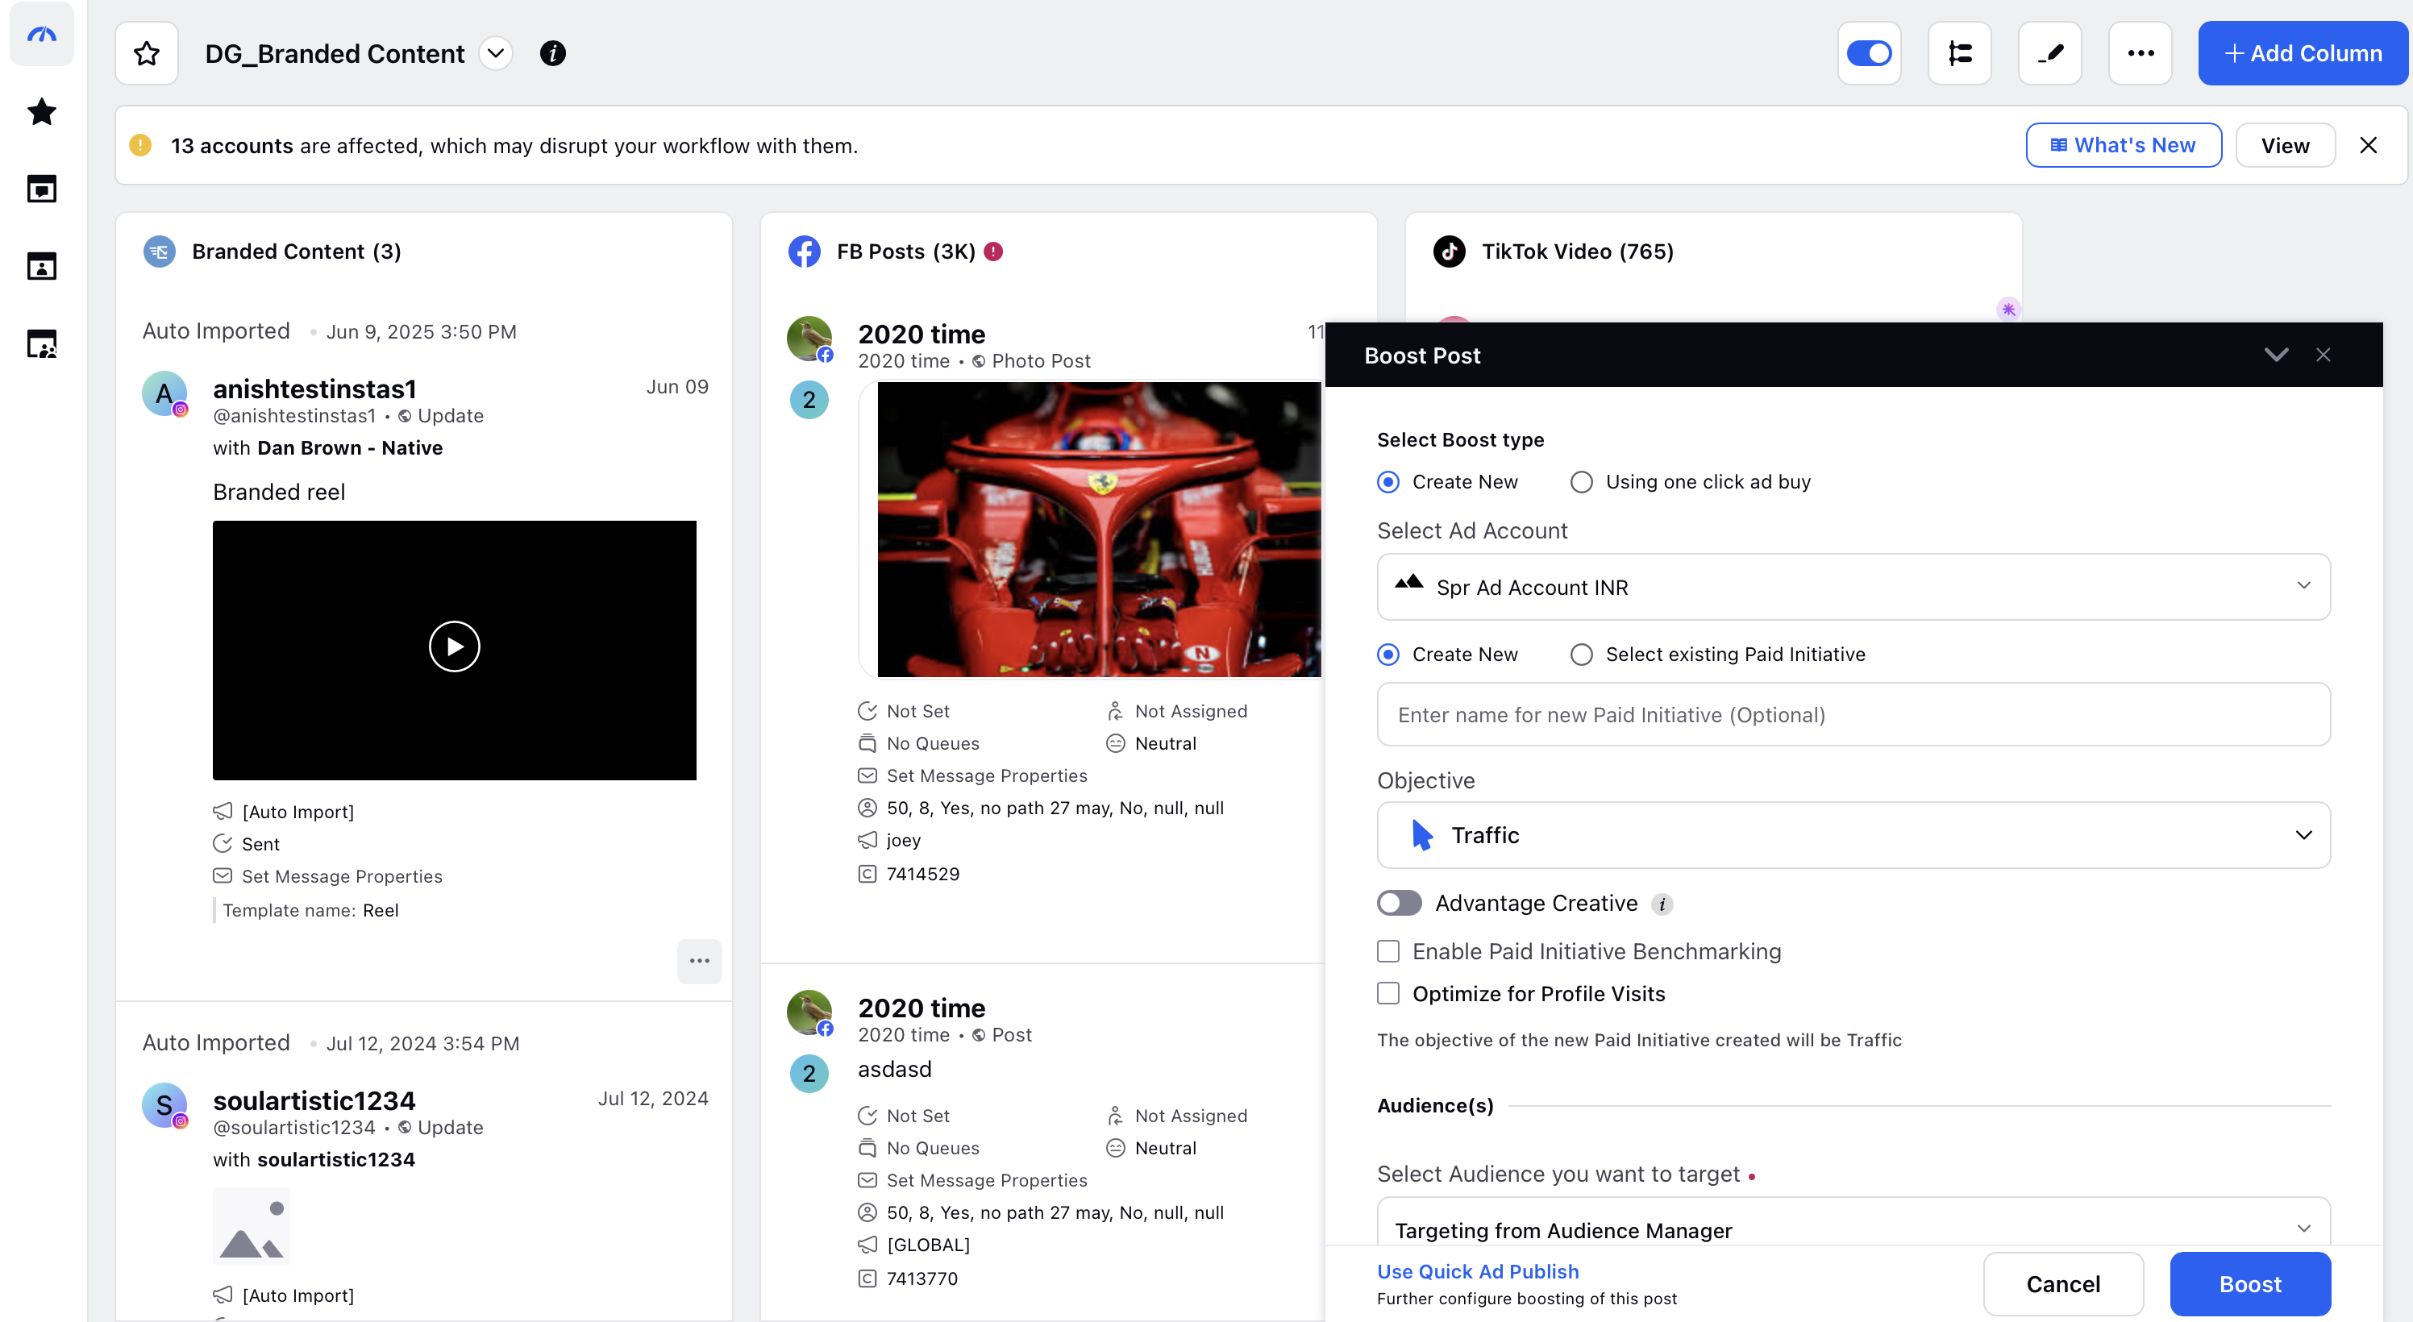This screenshot has width=2413, height=1322.
Task: Enable the Advantage Creative toggle
Action: click(1400, 904)
